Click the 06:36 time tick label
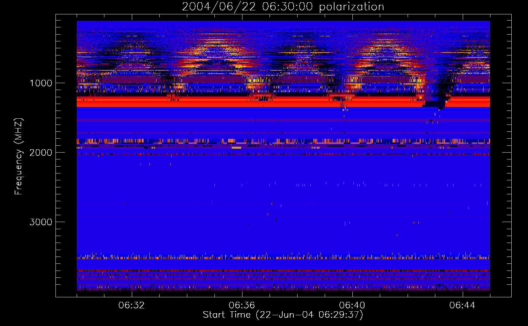Viewport: 528px width, 326px height. coord(242,305)
